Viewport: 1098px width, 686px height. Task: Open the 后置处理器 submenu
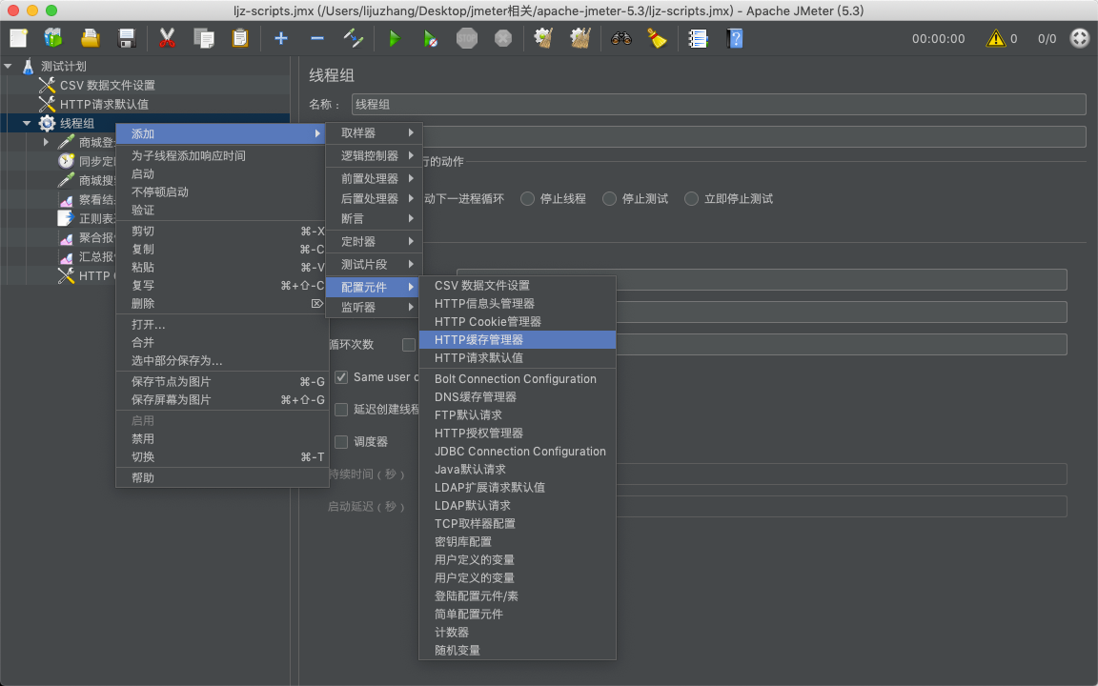(x=374, y=199)
